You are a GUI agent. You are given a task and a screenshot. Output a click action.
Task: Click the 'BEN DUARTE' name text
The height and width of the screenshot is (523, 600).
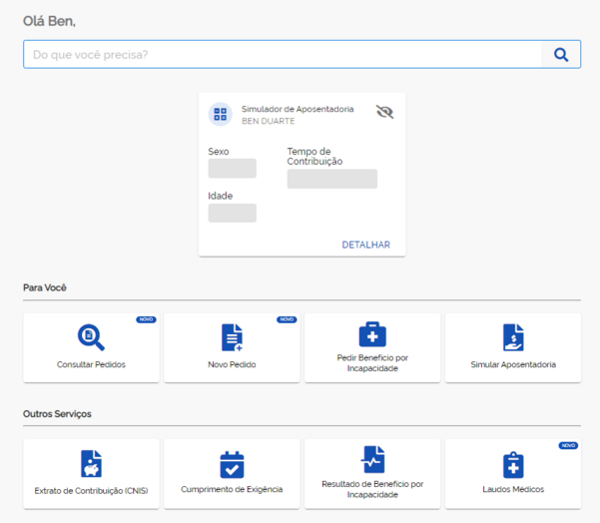coord(268,121)
